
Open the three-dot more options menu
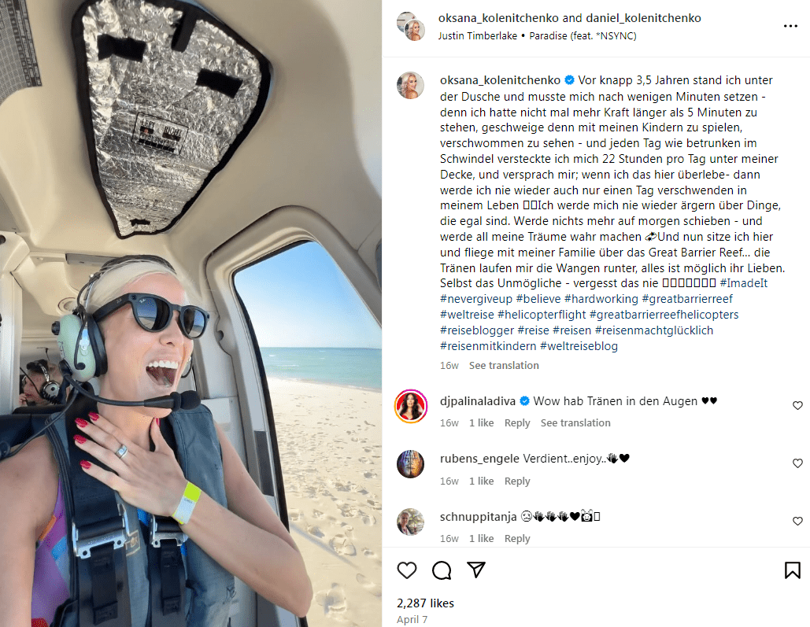tap(790, 26)
